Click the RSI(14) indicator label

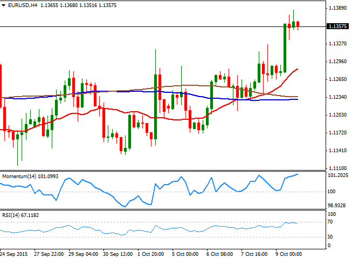pos(11,215)
